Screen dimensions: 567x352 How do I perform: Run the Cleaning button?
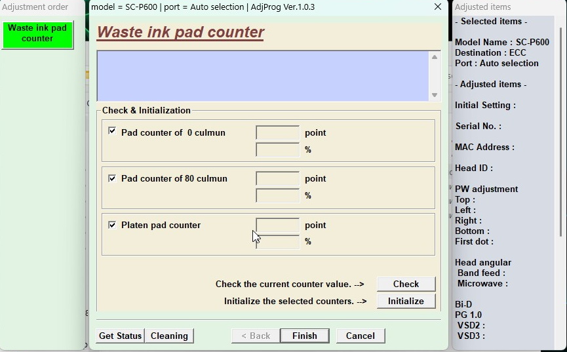(169, 336)
